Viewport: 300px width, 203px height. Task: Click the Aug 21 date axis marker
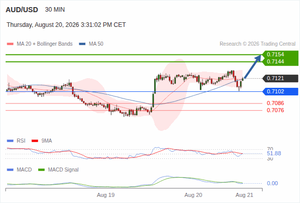tap(245, 195)
